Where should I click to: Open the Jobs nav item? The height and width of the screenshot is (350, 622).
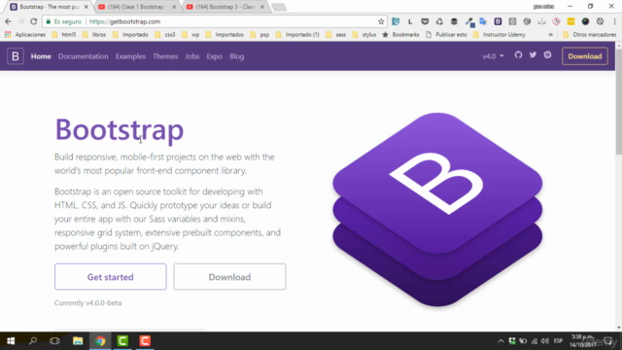click(x=192, y=56)
